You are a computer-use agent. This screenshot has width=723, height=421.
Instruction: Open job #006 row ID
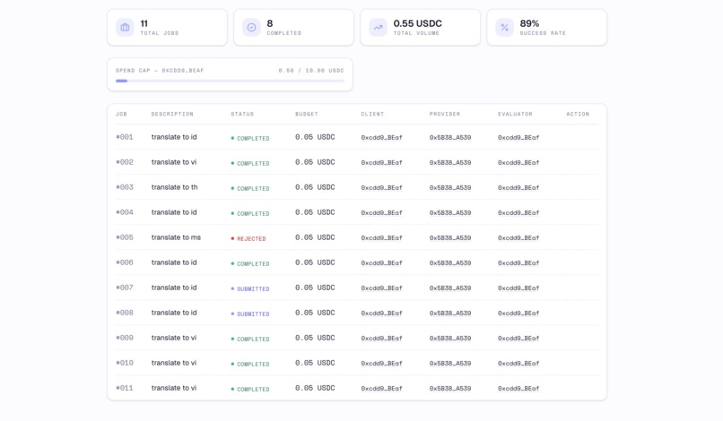point(125,262)
